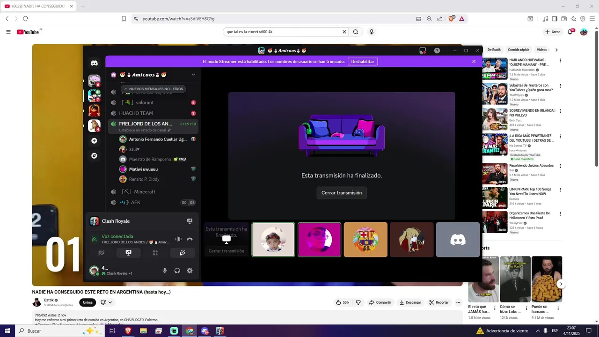Toggle screen share in voice panel
This screenshot has width=599, height=337.
pos(128,253)
